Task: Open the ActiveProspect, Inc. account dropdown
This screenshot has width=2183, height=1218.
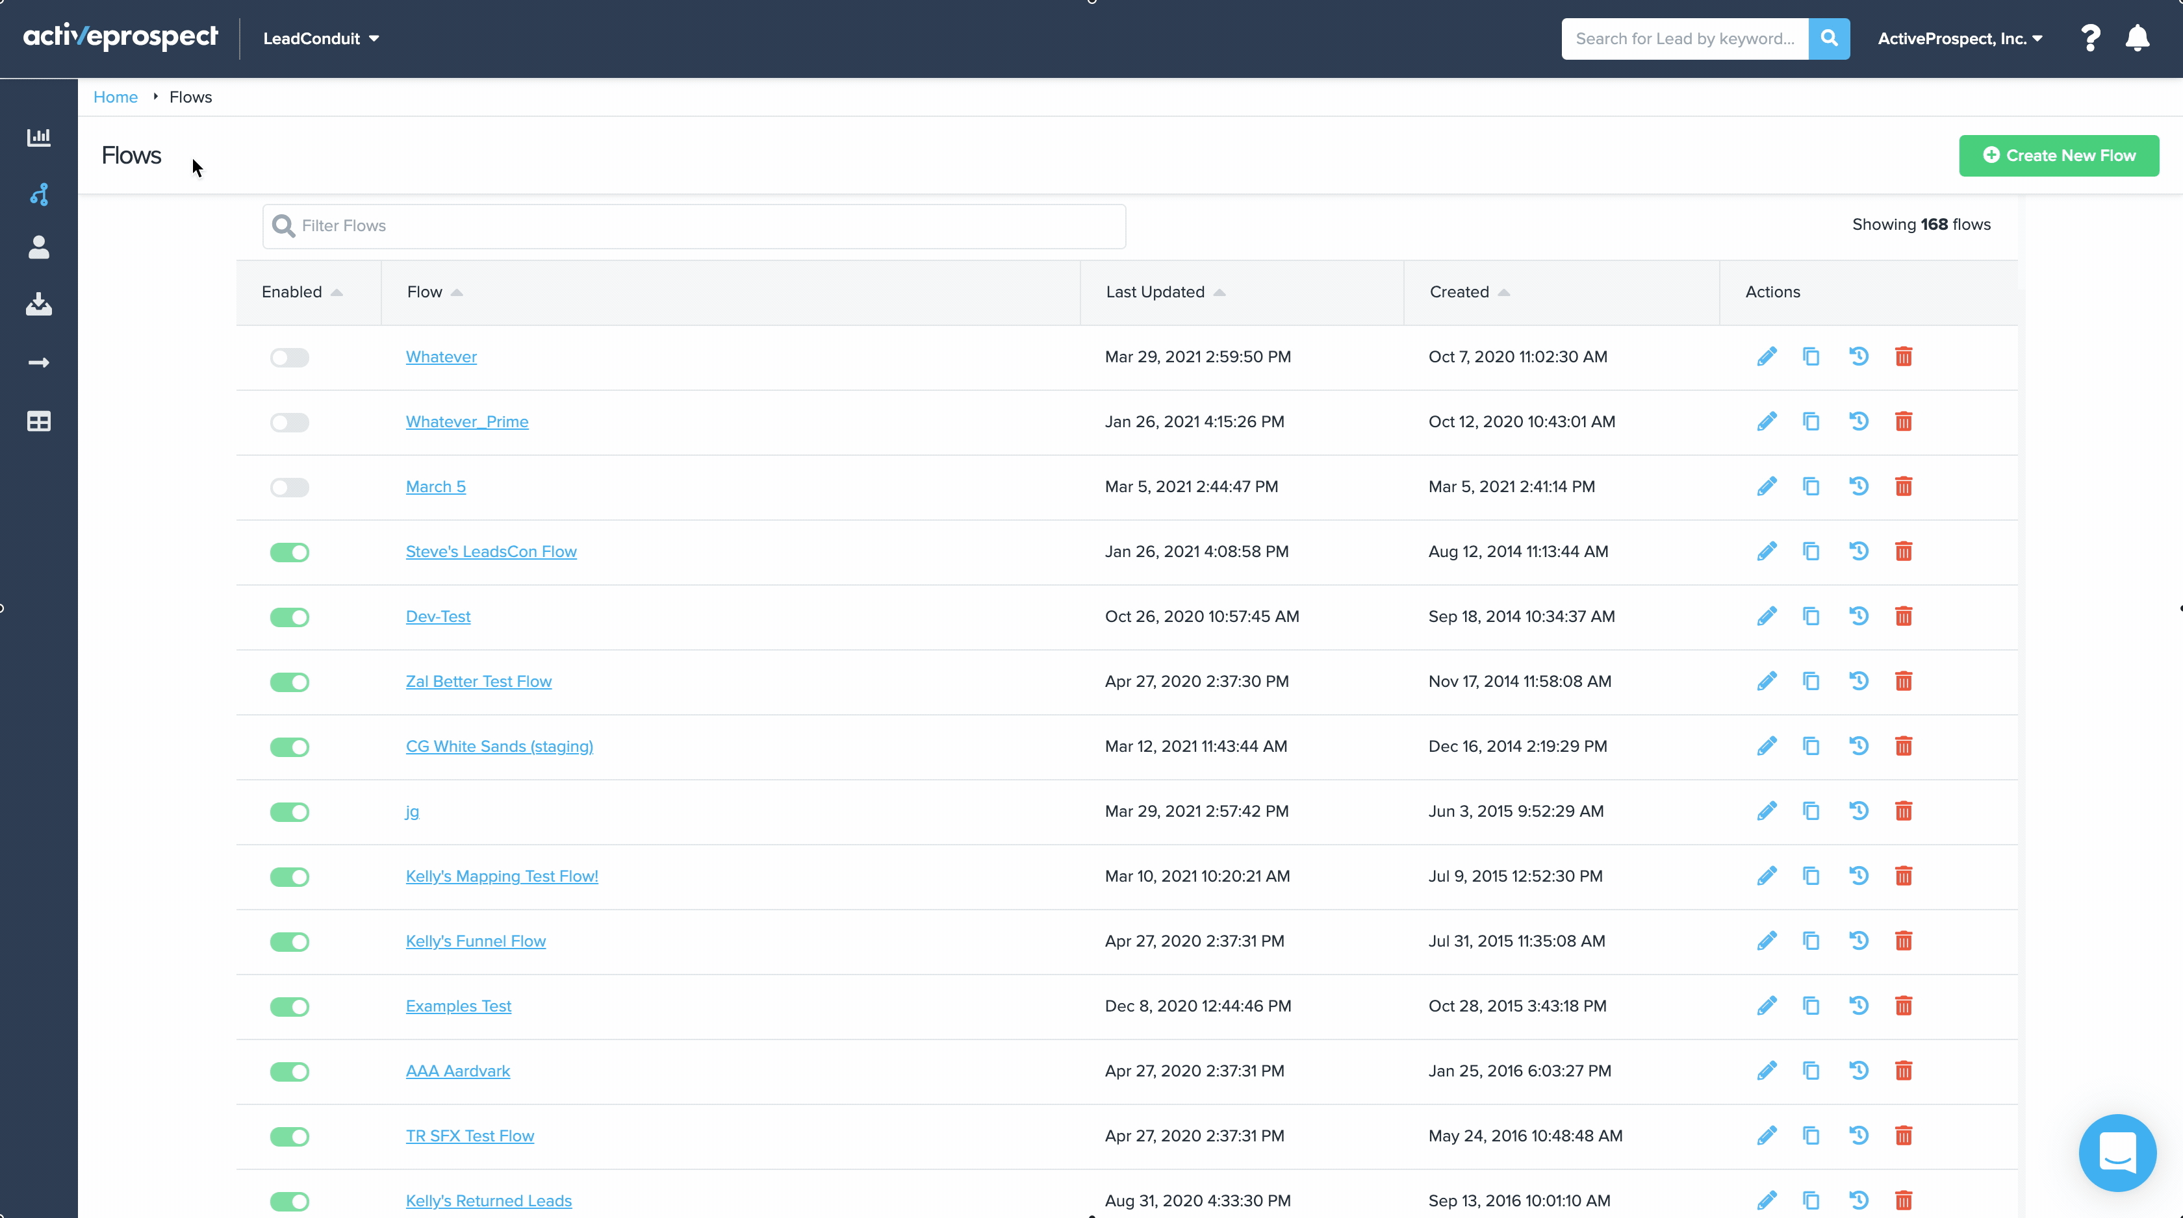Action: point(1958,38)
